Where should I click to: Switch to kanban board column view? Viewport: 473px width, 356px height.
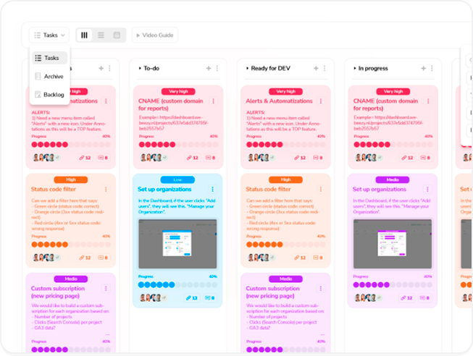point(85,35)
